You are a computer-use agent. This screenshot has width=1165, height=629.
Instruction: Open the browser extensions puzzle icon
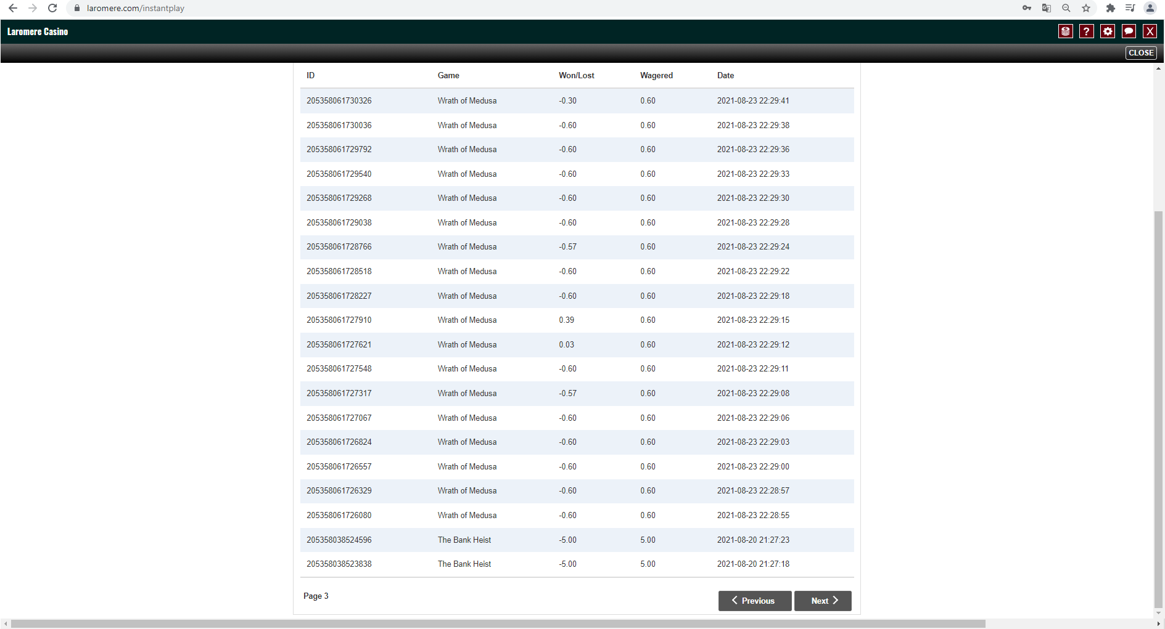click(1110, 8)
